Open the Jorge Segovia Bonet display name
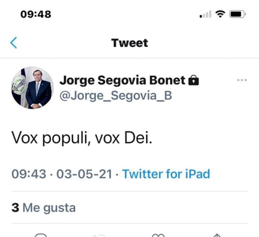The image size is (259, 237). (122, 80)
